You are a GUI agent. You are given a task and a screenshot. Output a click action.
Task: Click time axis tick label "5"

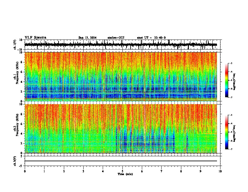(x=122, y=171)
